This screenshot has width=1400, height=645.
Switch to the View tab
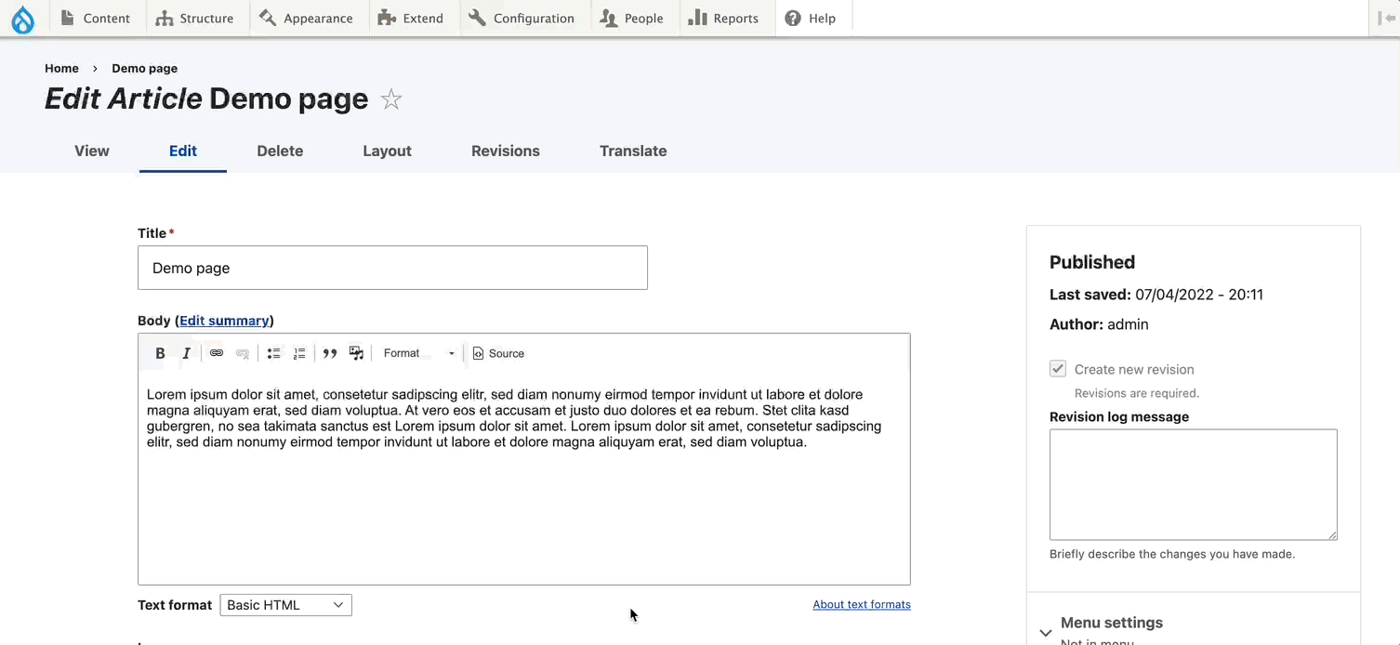tap(92, 151)
